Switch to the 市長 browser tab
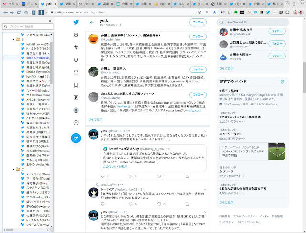This screenshot has width=306, height=233. click(10, 4)
